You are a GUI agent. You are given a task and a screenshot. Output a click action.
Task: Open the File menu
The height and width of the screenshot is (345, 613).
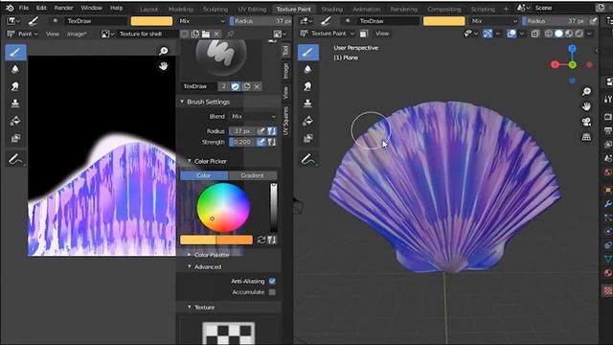coord(24,8)
